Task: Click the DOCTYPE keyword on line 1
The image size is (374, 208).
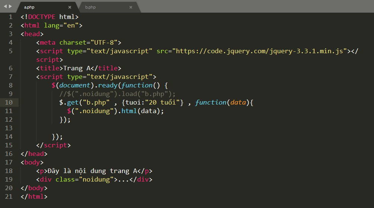Action: 42,17
